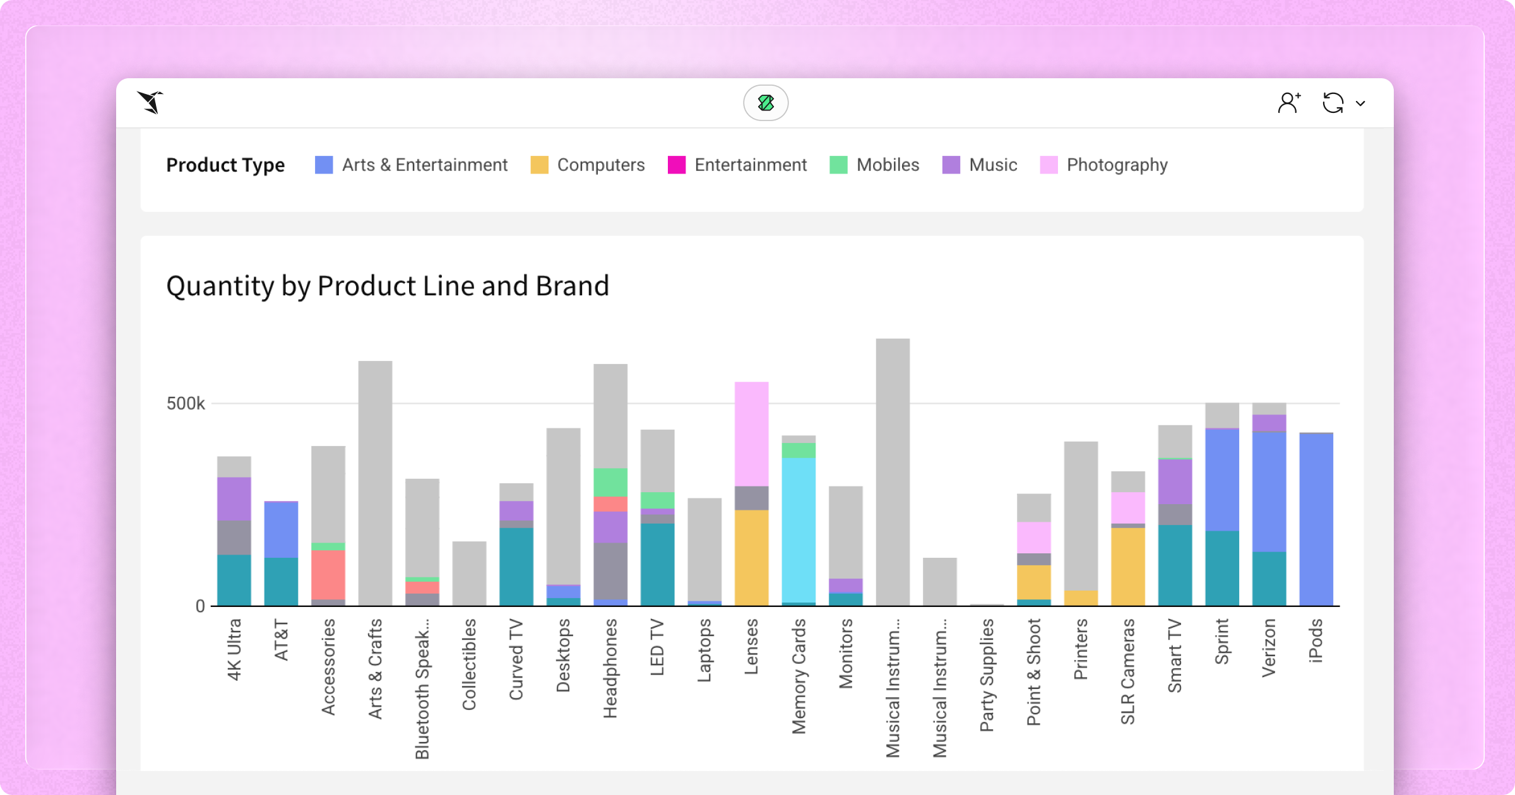Select the pink Lenses bar segment
The height and width of the screenshot is (795, 1515).
tap(751, 433)
